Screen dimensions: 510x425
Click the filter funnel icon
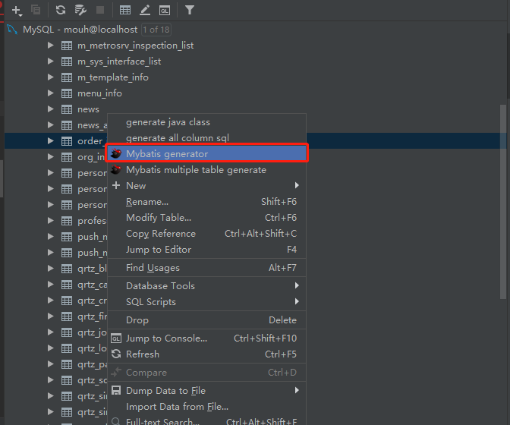(190, 10)
